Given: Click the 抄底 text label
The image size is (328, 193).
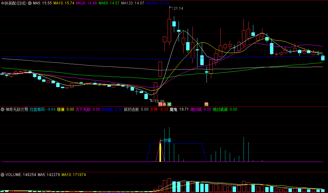Looking at the screenshot, I should point(168,141).
